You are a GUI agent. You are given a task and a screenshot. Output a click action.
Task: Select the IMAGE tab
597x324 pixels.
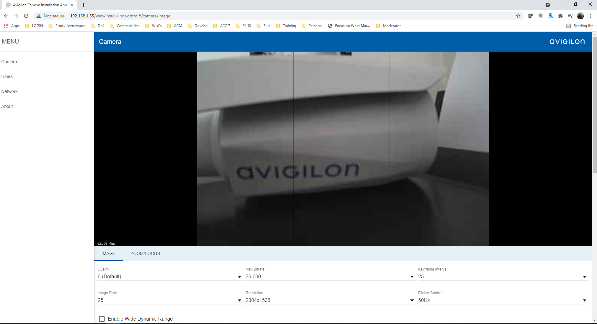point(108,253)
